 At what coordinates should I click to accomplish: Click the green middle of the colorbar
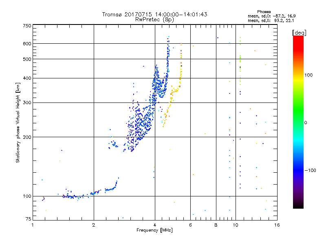298,110
